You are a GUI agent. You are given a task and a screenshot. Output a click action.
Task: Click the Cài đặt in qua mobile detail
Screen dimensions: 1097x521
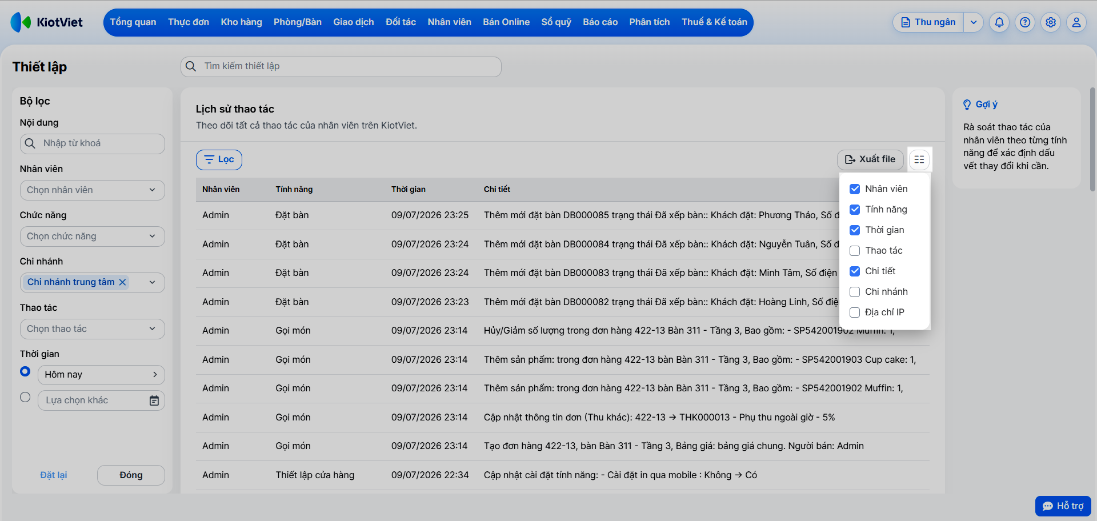point(620,475)
